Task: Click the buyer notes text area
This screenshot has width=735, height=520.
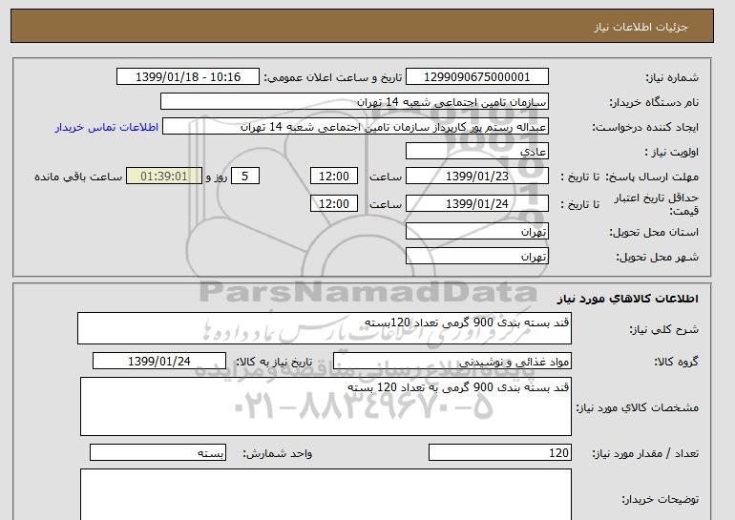Action: click(x=325, y=494)
